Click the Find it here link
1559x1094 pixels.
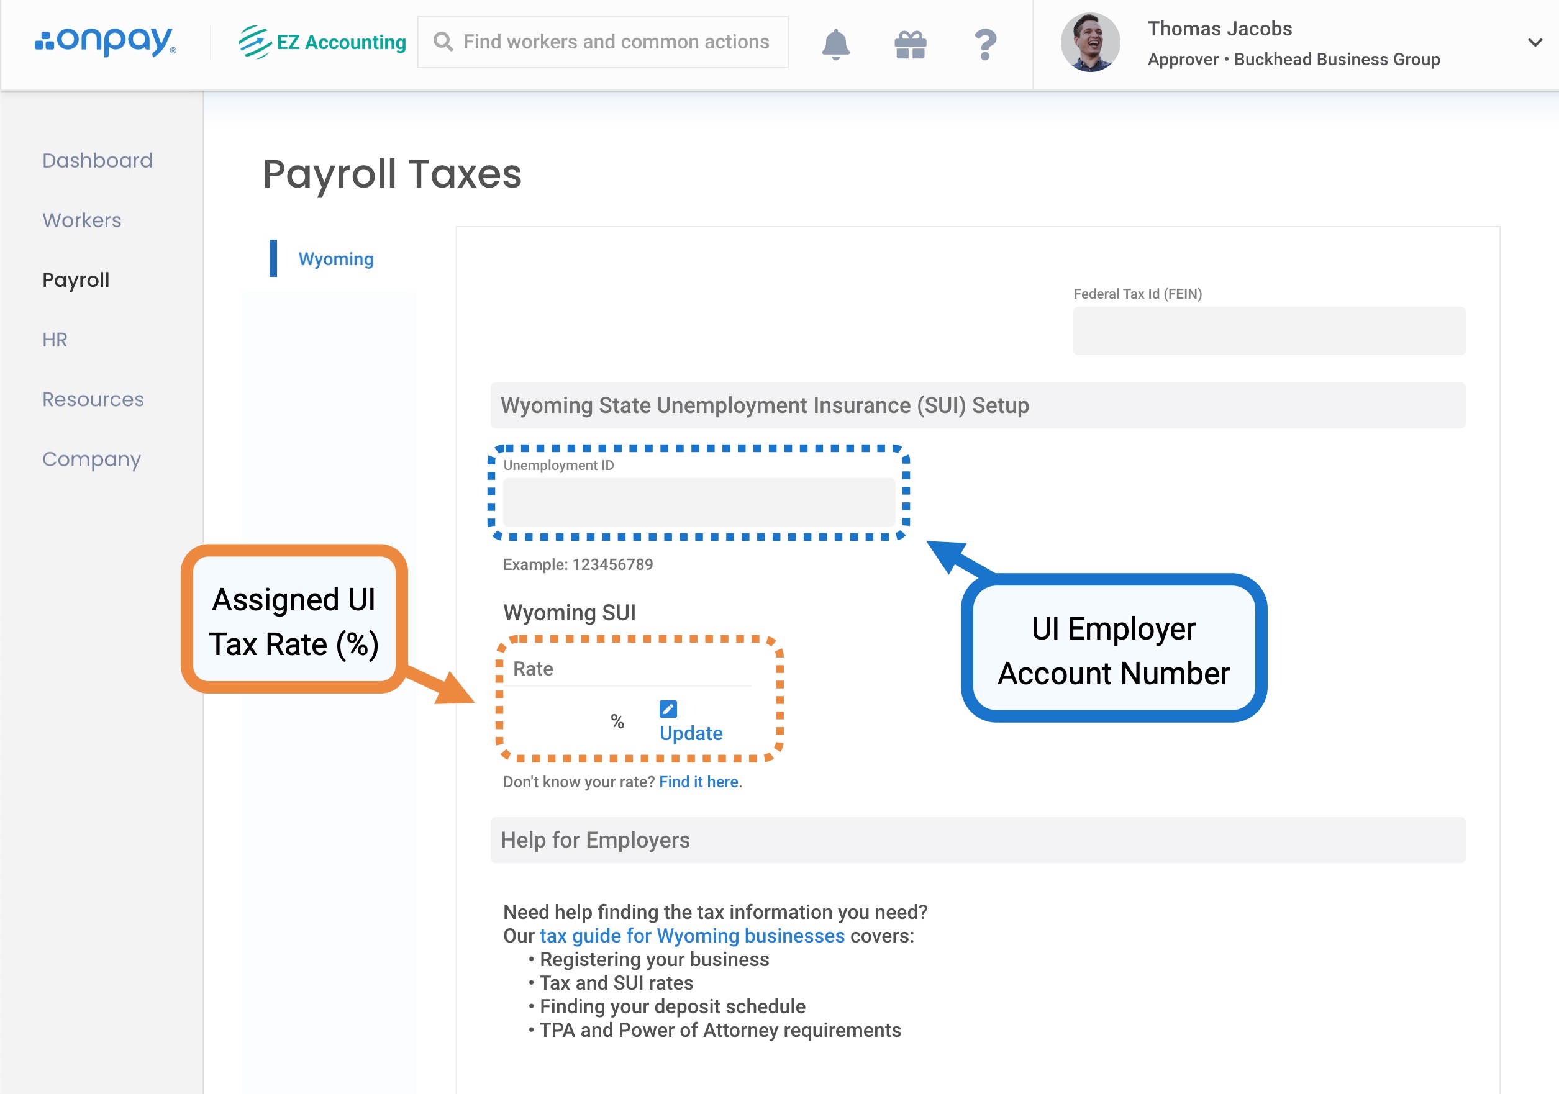point(699,782)
